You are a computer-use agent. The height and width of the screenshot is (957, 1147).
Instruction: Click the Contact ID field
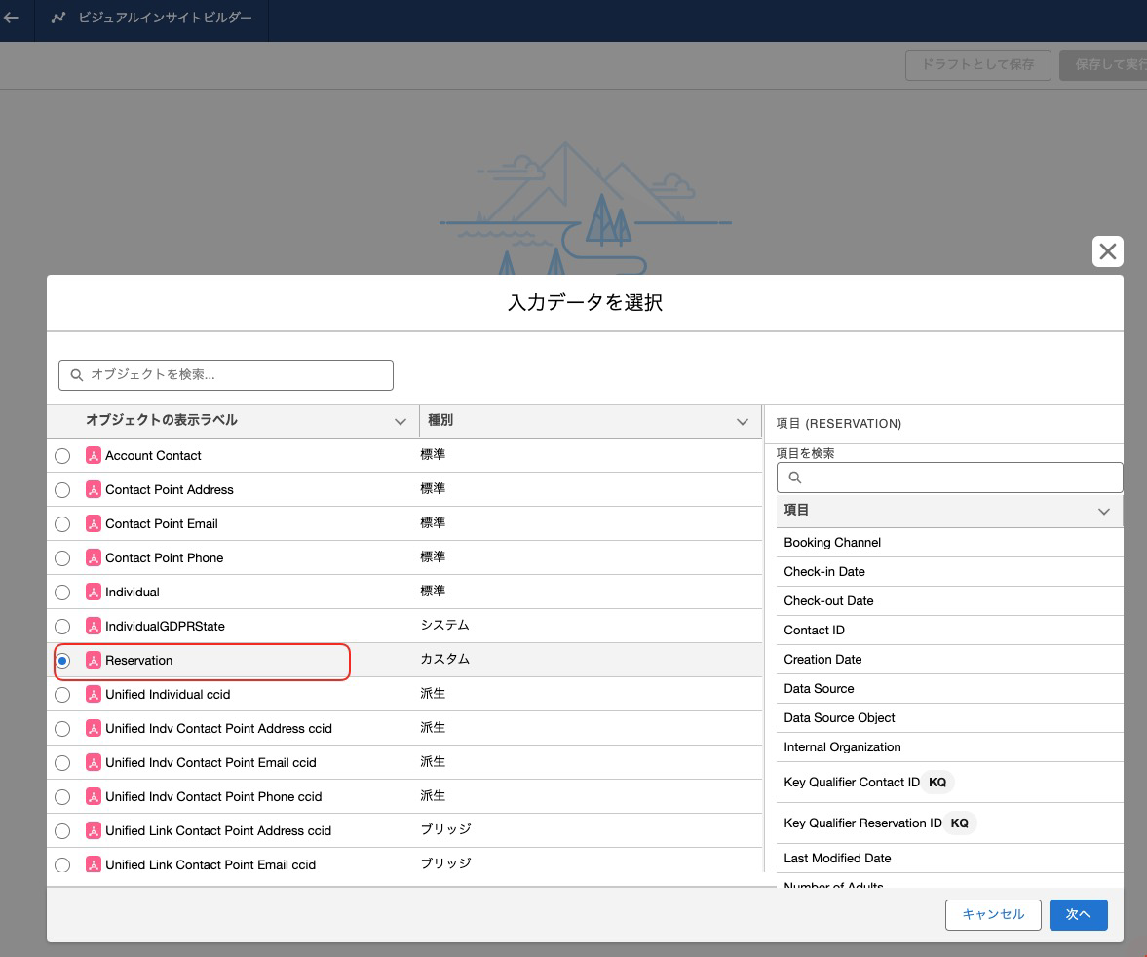(x=949, y=630)
